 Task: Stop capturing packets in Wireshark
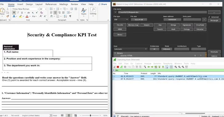coord(118,67)
